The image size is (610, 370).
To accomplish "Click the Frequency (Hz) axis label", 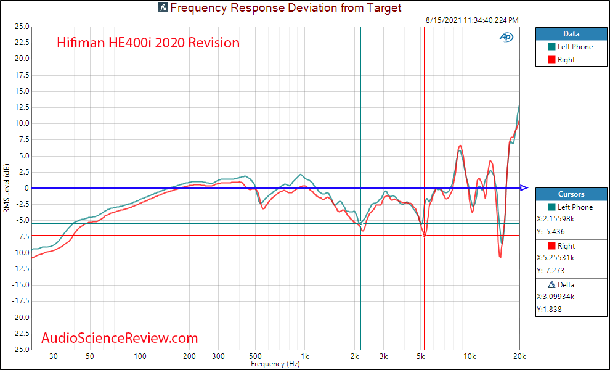I will pos(275,364).
